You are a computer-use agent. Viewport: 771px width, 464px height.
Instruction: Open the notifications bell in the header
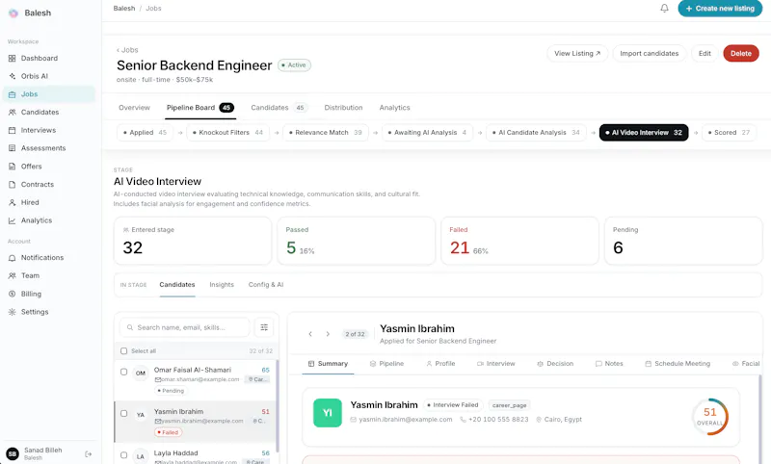(x=664, y=9)
